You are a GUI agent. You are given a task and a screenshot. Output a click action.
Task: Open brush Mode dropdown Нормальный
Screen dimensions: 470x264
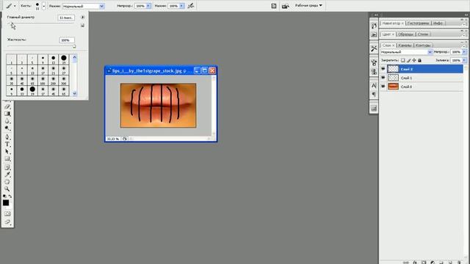pyautogui.click(x=84, y=6)
